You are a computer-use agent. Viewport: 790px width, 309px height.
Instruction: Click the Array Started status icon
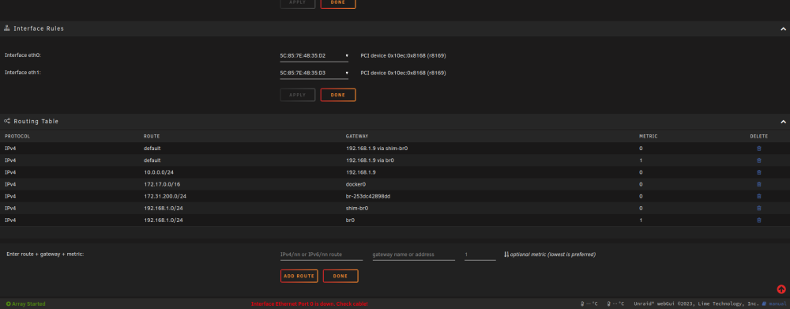(x=9, y=304)
